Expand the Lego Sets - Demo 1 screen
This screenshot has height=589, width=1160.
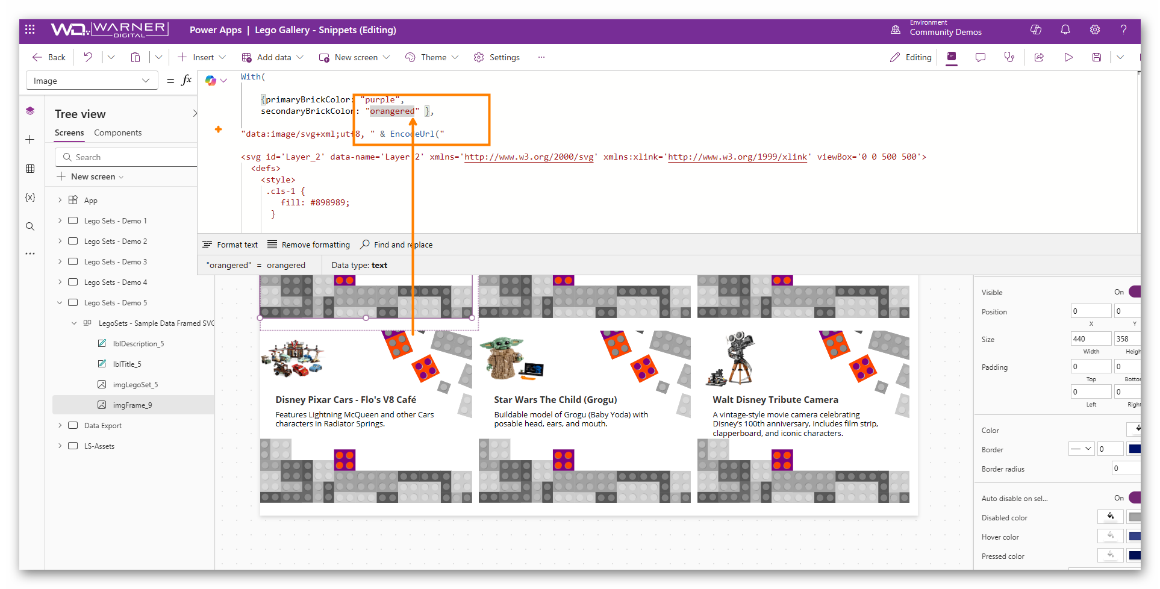pyautogui.click(x=60, y=221)
